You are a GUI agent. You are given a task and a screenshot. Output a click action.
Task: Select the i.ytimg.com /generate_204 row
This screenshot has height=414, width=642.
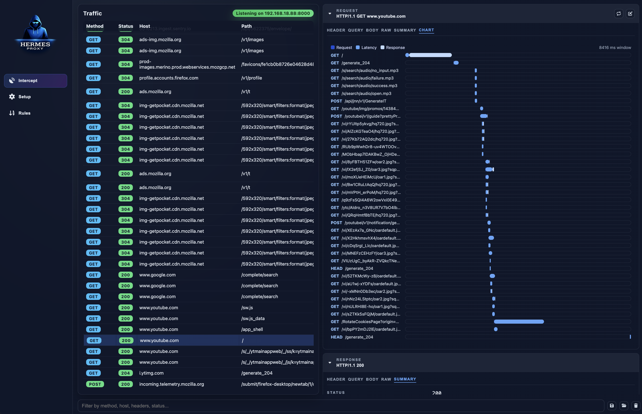[x=199, y=373]
